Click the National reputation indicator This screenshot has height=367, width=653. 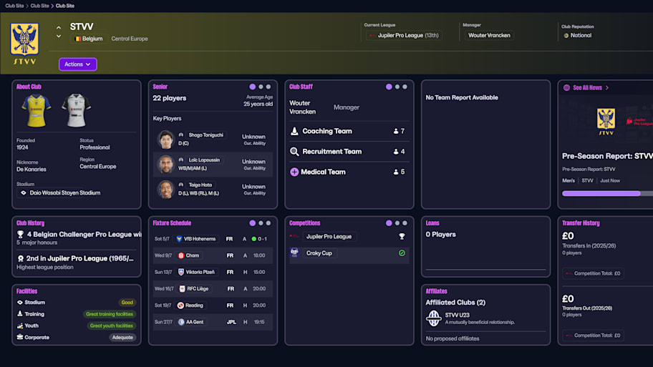coord(577,35)
